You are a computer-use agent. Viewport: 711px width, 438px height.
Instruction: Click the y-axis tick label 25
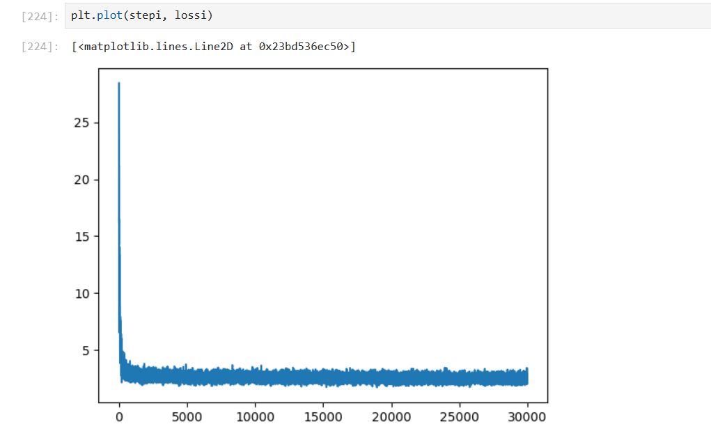click(84, 123)
